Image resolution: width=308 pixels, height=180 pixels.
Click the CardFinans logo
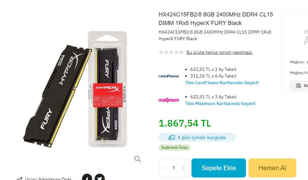(x=169, y=76)
